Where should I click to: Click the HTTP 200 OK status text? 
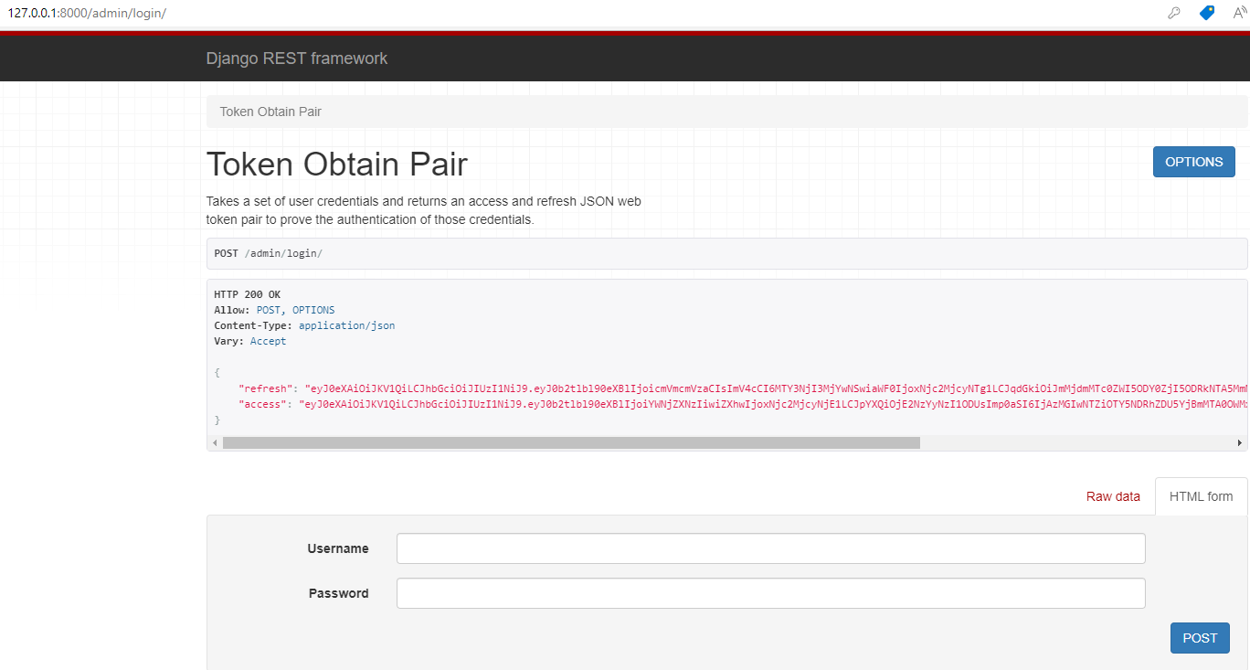[247, 294]
